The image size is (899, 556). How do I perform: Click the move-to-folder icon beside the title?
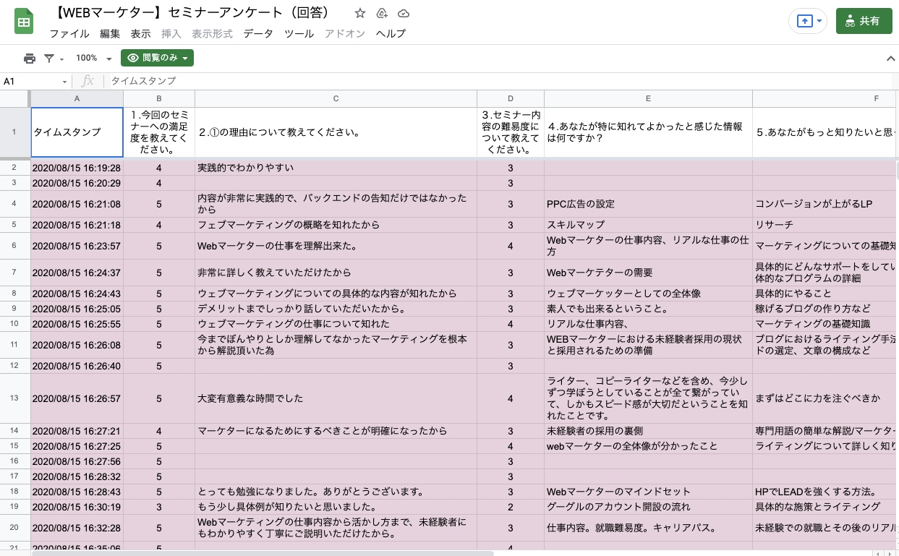tap(382, 13)
